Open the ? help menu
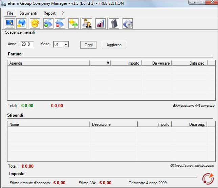Viewport: 218px width, 188px height. pyautogui.click(x=63, y=13)
